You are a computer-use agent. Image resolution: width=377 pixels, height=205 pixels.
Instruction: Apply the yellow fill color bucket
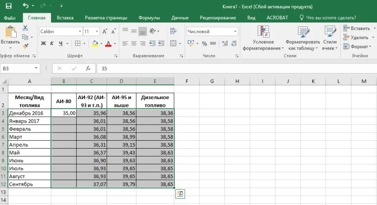(95, 44)
